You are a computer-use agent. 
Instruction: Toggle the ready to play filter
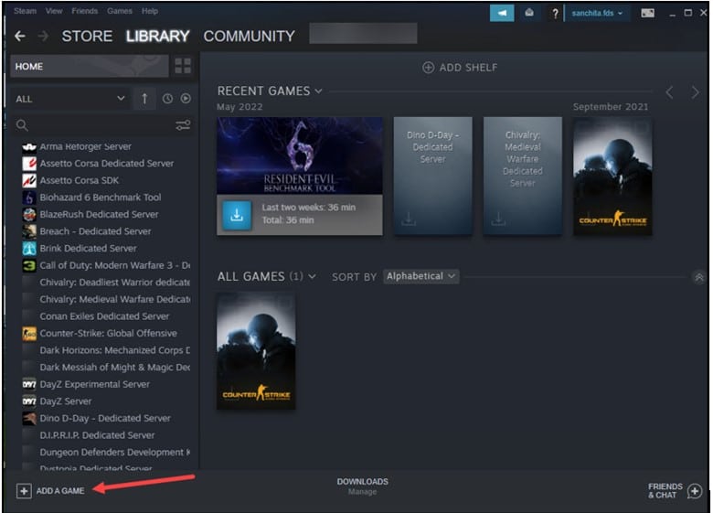pyautogui.click(x=186, y=98)
